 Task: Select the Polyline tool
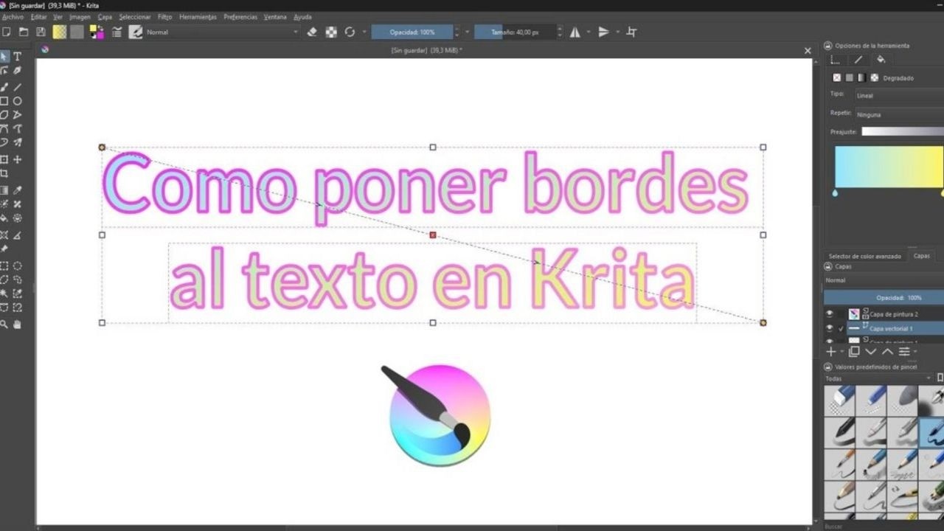click(x=18, y=115)
